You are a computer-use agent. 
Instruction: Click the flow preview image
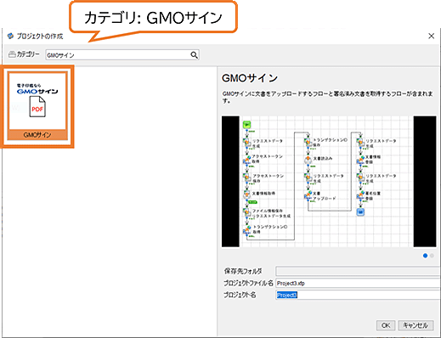click(x=329, y=181)
